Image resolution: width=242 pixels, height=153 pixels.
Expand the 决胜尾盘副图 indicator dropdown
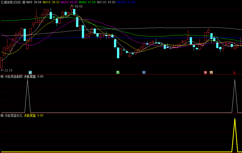(2, 76)
